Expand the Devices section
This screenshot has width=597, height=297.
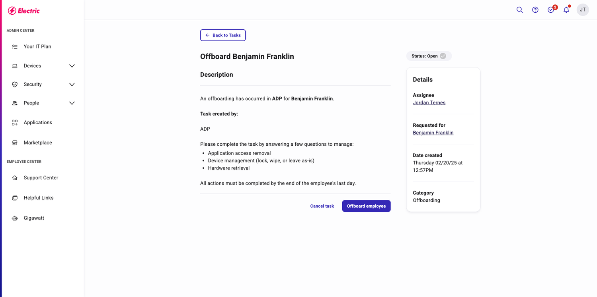[72, 66]
